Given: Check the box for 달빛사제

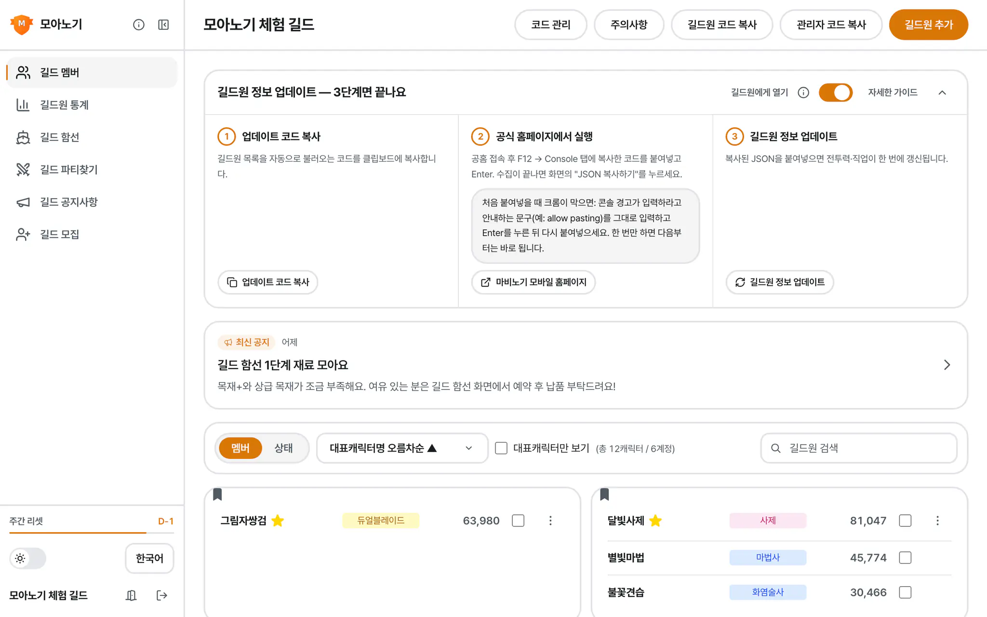Looking at the screenshot, I should point(905,521).
